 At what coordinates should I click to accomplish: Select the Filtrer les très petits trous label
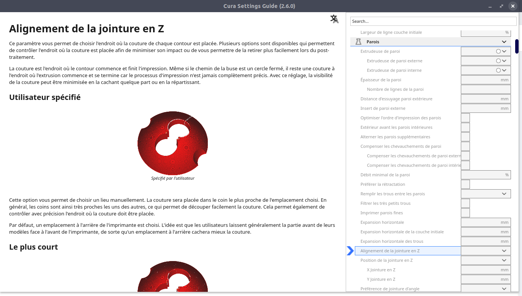[x=386, y=203]
